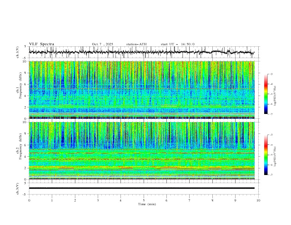
Task: Click the "-5" tick on the ch.2 colorbar
Action: (x=271, y=155)
